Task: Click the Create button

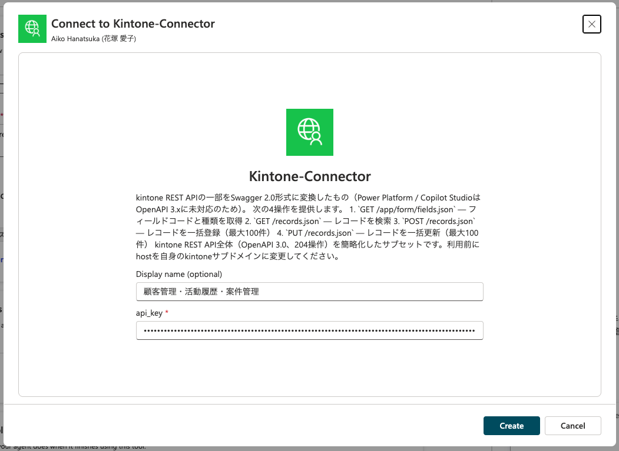Action: coord(511,426)
